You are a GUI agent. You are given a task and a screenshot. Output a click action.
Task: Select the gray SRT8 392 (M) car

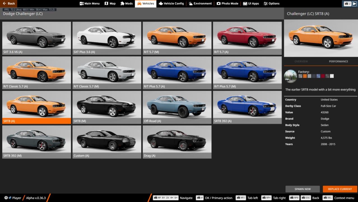coord(36,142)
